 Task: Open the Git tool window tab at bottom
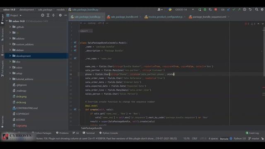click(76, 133)
